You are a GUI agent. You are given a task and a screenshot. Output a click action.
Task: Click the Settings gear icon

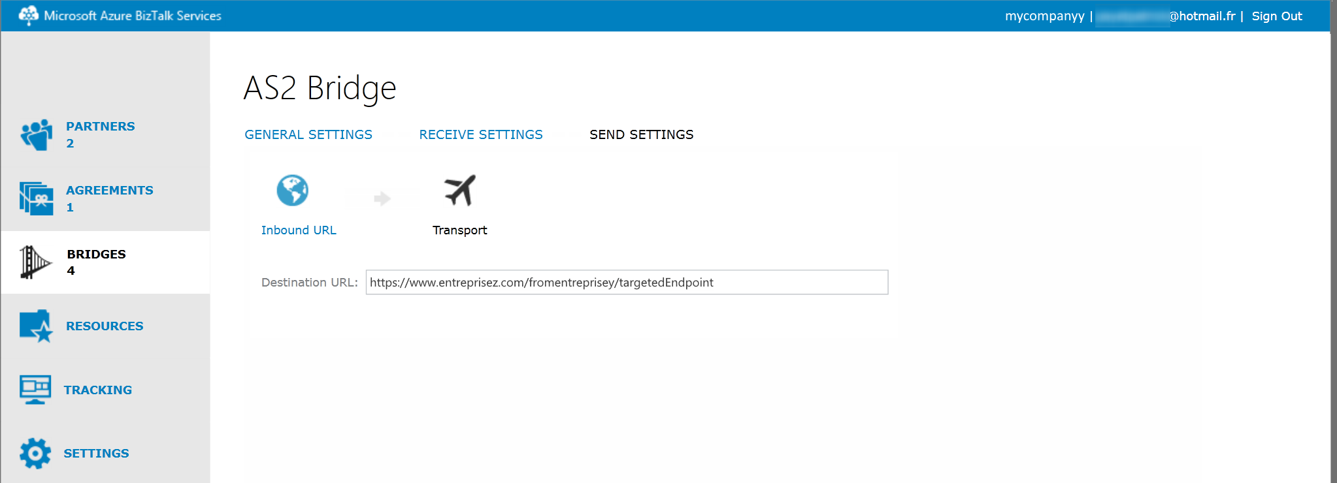(35, 453)
